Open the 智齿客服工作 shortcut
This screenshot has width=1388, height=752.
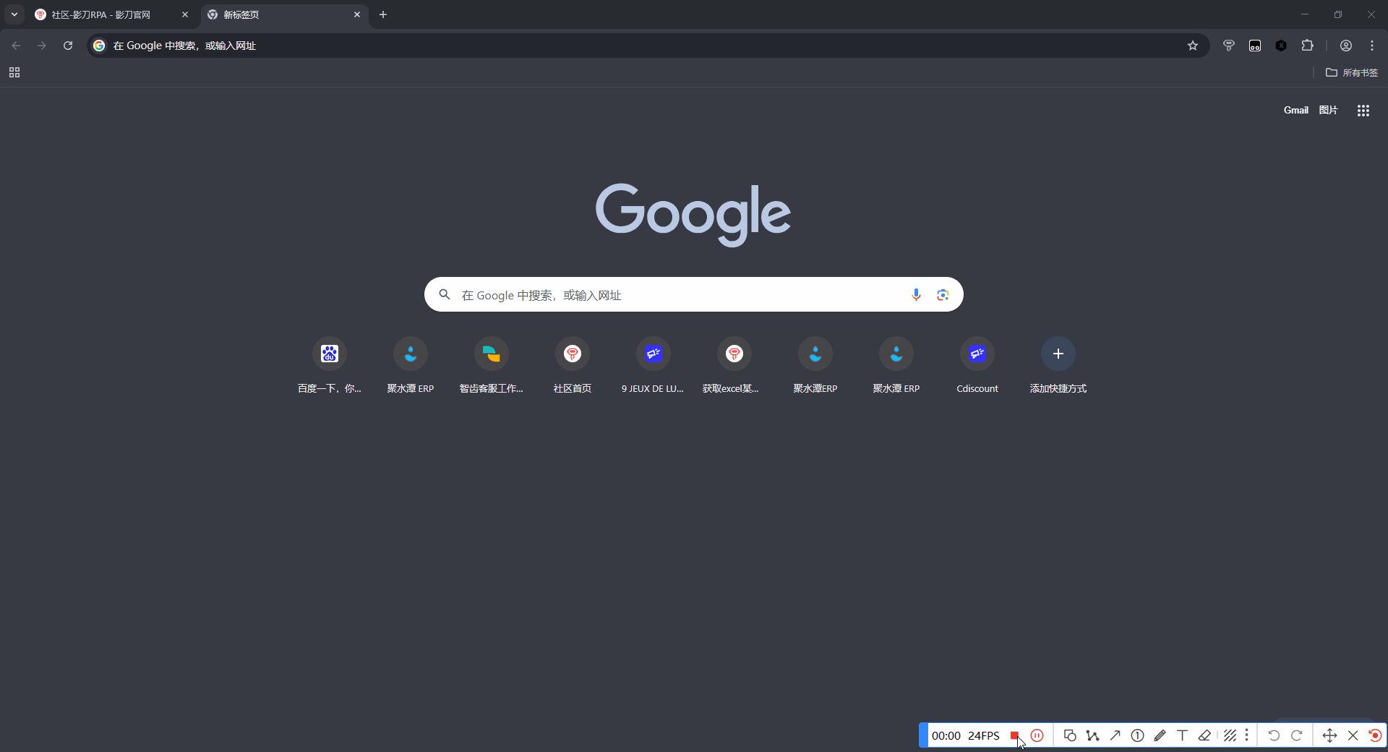click(492, 367)
